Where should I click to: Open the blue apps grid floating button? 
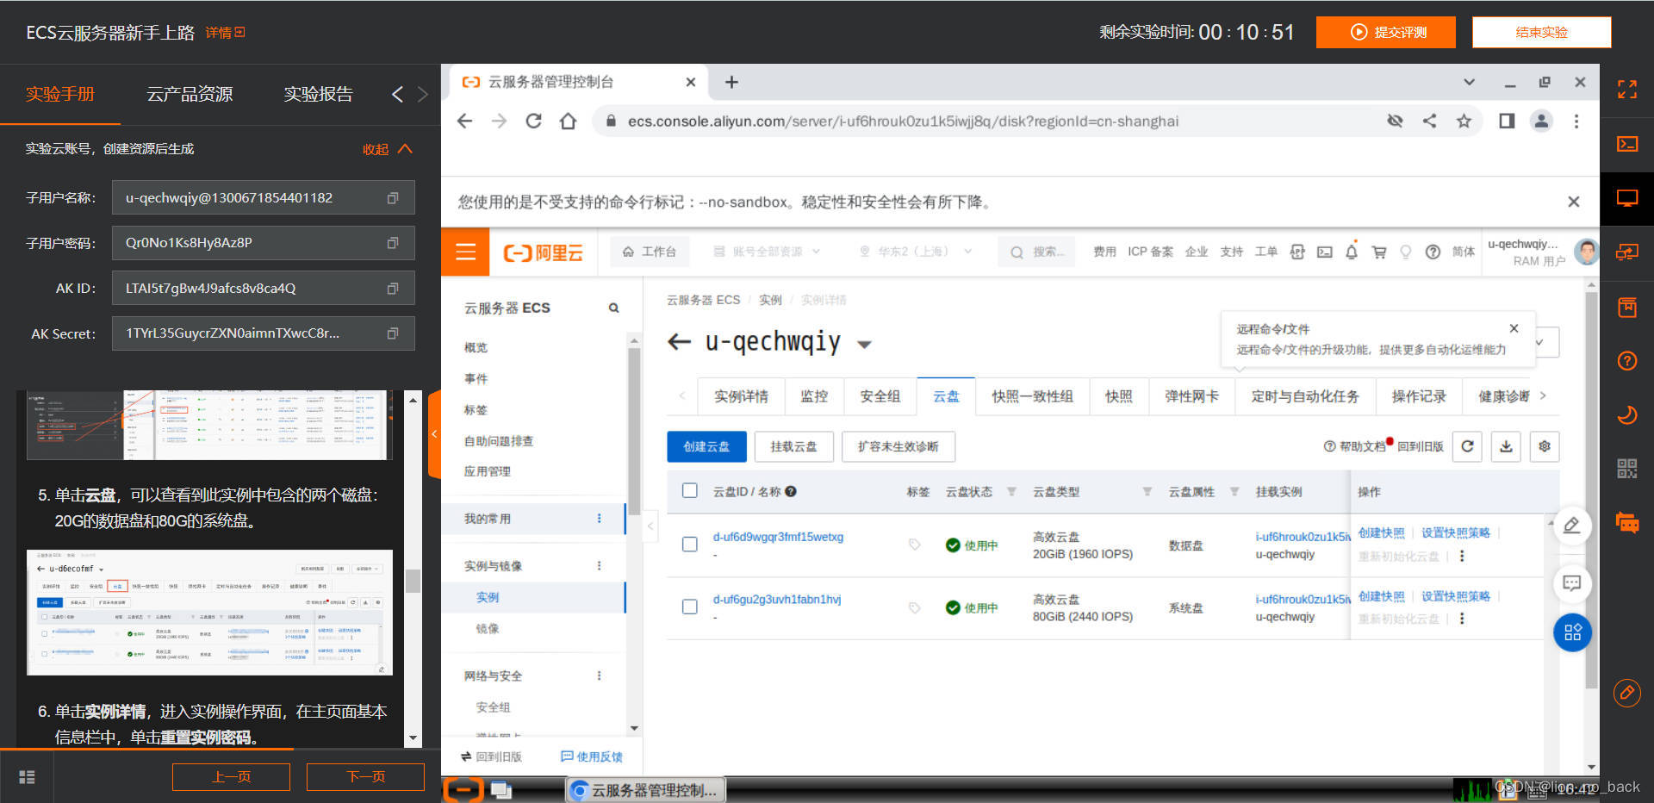coord(1572,632)
